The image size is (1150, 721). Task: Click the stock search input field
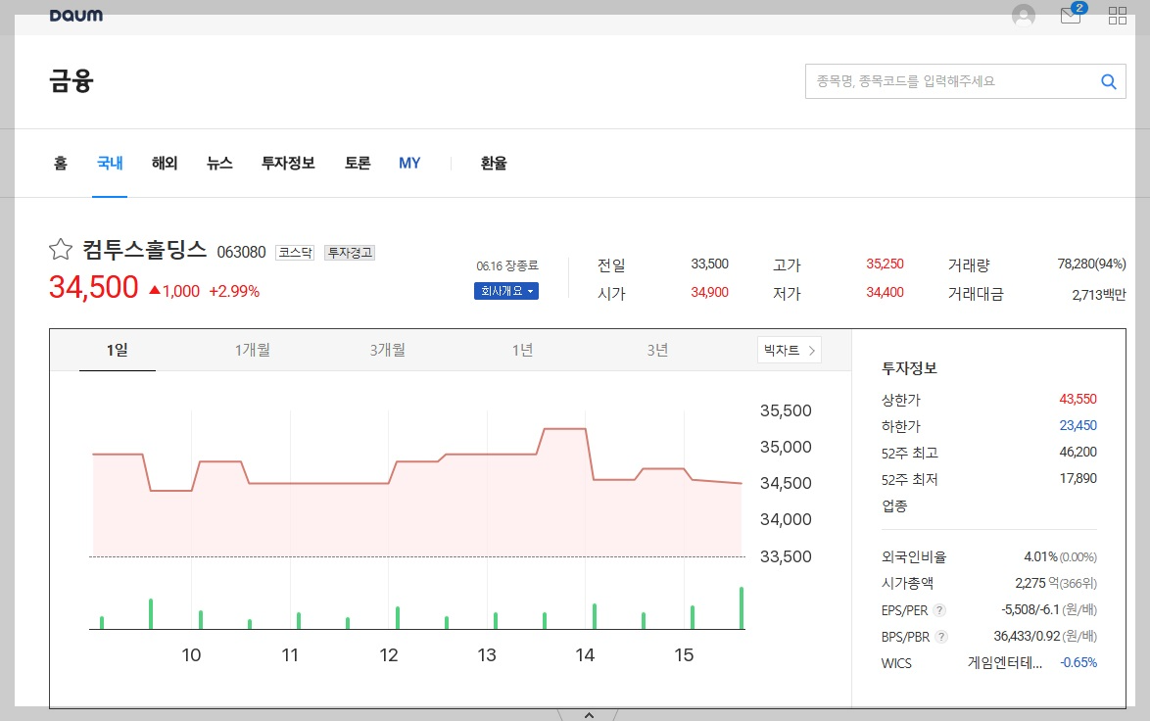[940, 81]
